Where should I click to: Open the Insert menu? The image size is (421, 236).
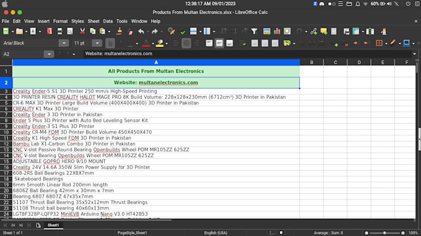43,21
